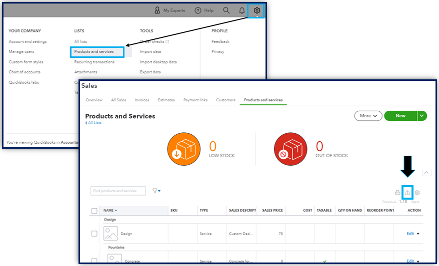Viewport: 439px width, 266px height.
Task: Click the green New button
Action: coord(400,116)
